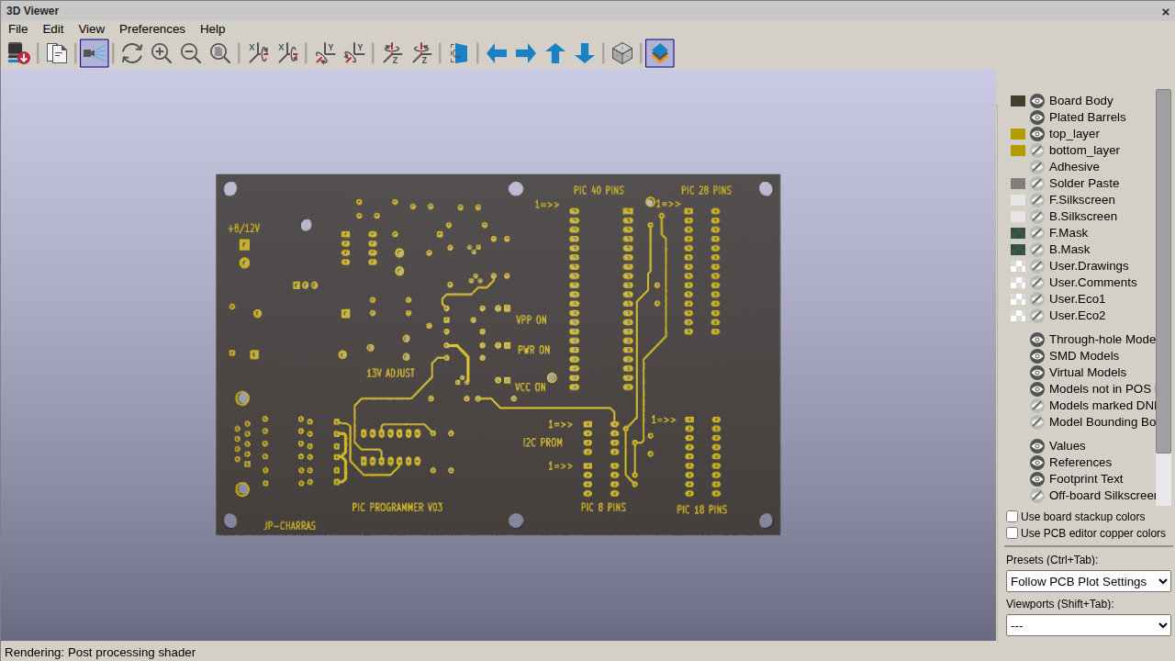1175x661 pixels.
Task: Open the Presets dropdown showing Follow PCB Plot Settings
Action: tap(1089, 581)
